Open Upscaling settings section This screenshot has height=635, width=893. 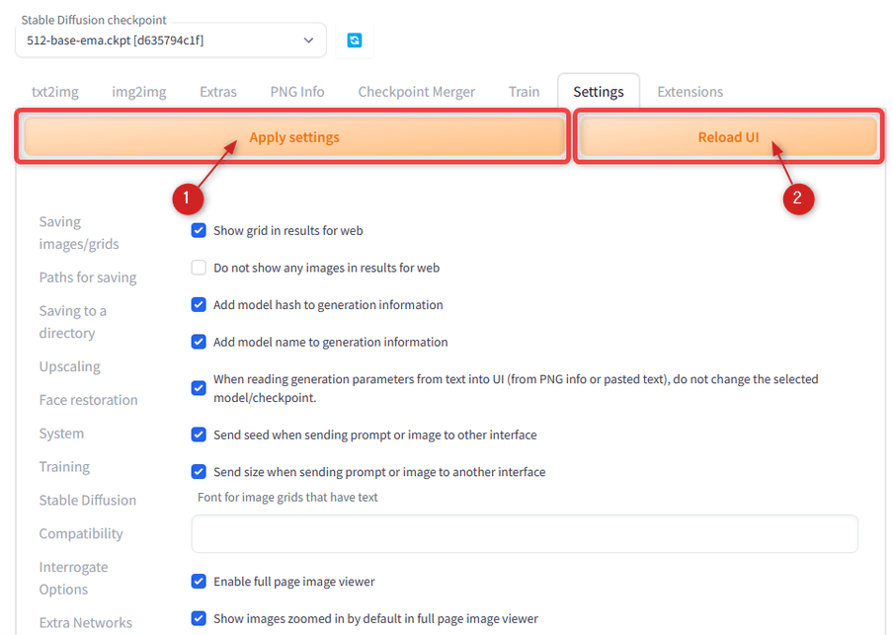pyautogui.click(x=69, y=366)
